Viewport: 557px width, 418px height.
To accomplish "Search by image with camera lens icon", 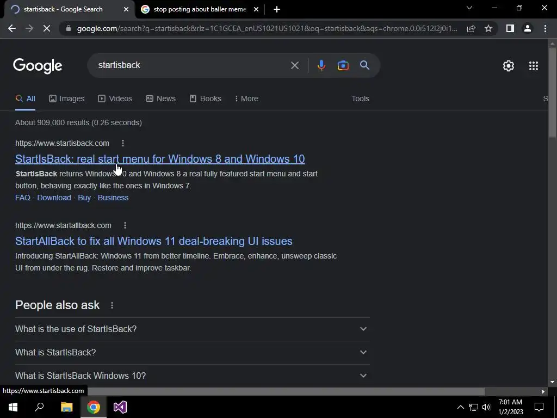I will tap(343, 65).
